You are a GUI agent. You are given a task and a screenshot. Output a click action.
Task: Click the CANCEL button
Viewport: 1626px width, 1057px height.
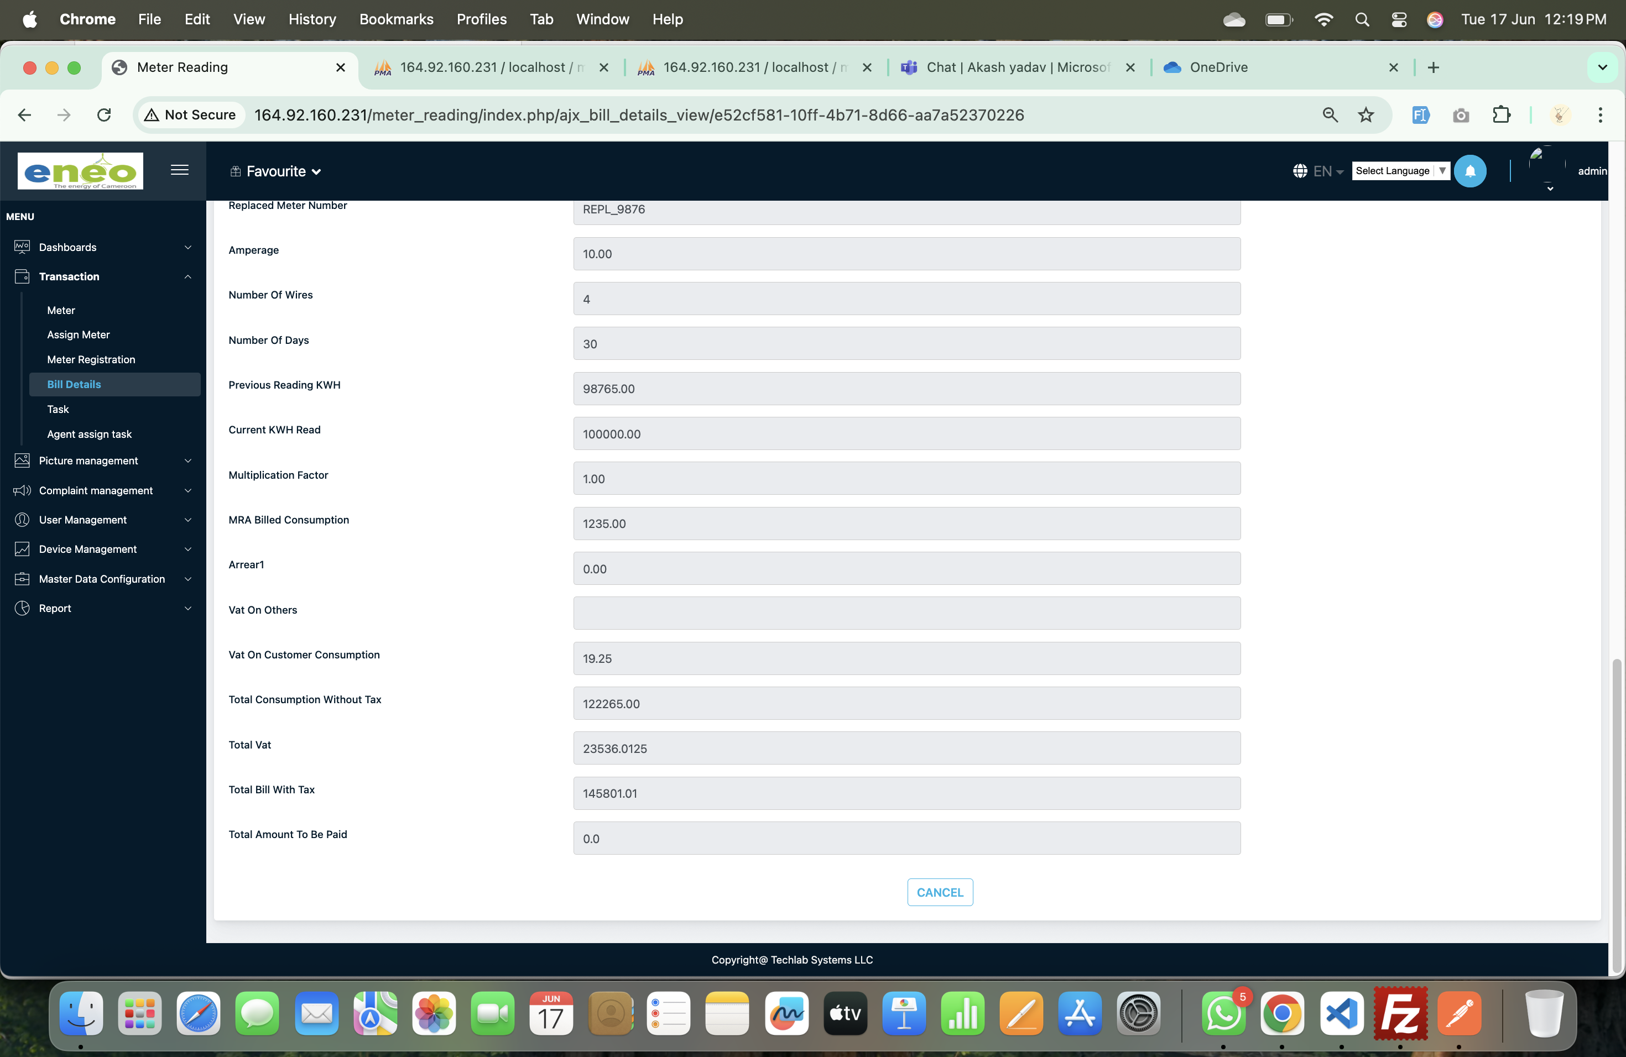coord(940,892)
